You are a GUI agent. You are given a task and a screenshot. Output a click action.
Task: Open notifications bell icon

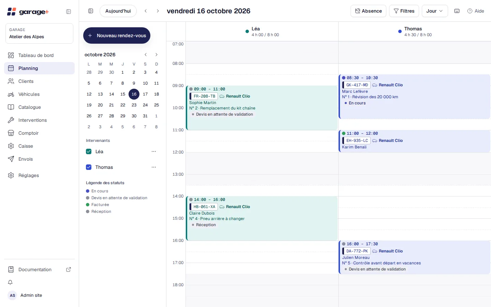pos(10,282)
